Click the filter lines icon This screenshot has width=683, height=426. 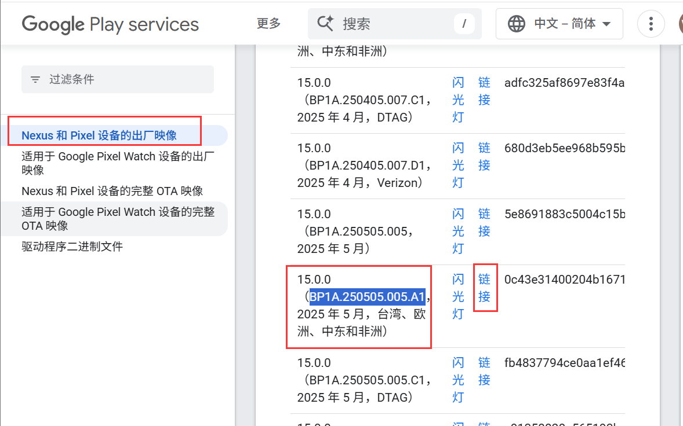pyautogui.click(x=35, y=79)
